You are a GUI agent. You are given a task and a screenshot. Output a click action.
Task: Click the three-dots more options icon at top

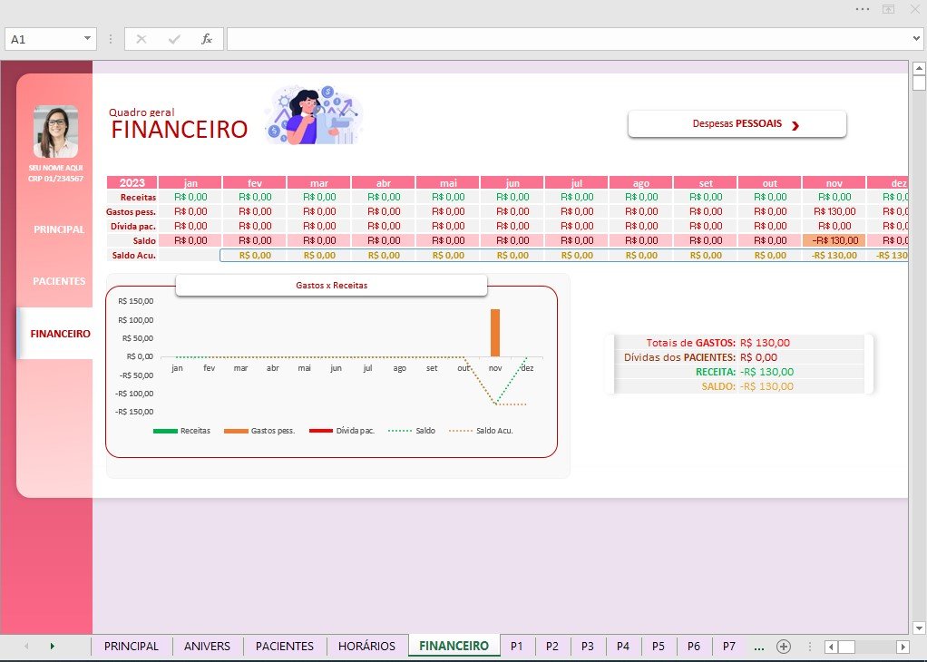click(862, 9)
